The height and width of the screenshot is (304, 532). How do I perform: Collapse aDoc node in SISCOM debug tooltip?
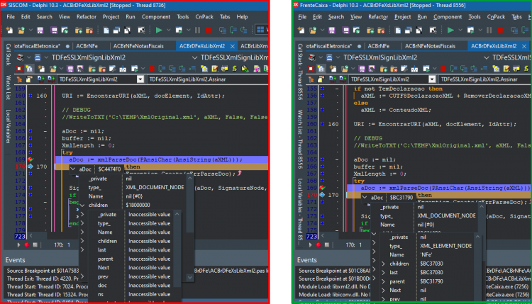coord(73,169)
